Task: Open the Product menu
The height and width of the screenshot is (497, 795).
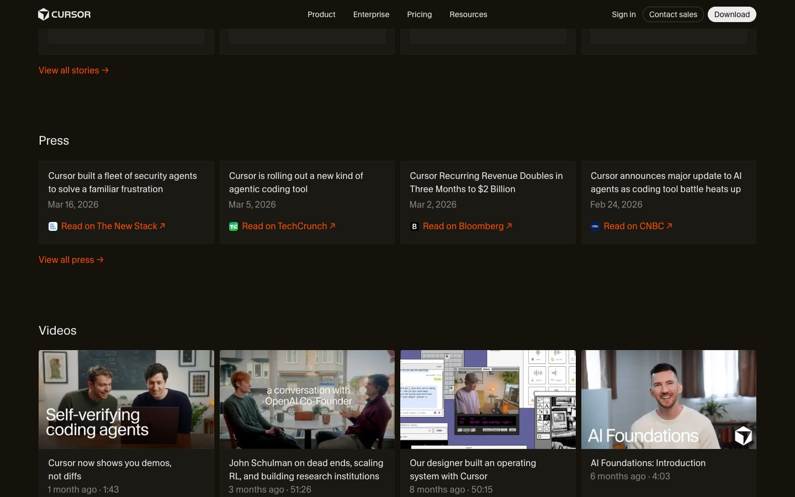Action: (x=321, y=14)
